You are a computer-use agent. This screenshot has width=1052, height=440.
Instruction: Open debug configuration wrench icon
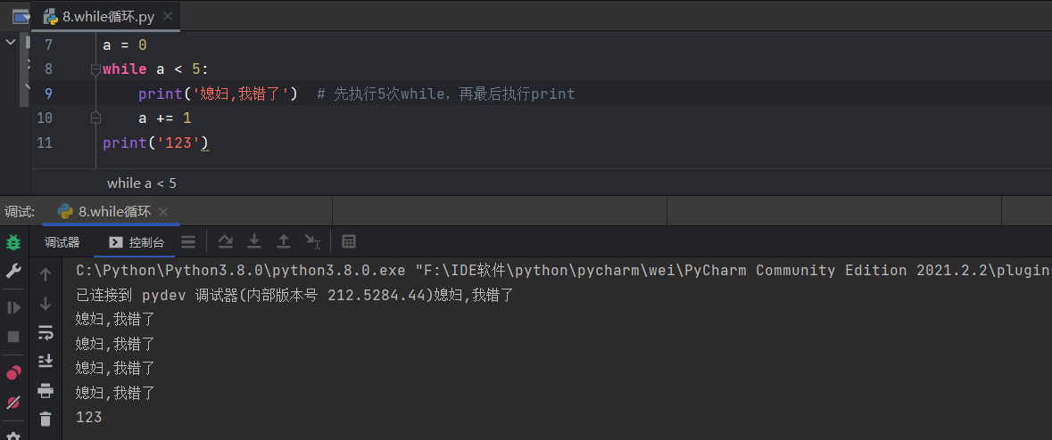tap(13, 272)
